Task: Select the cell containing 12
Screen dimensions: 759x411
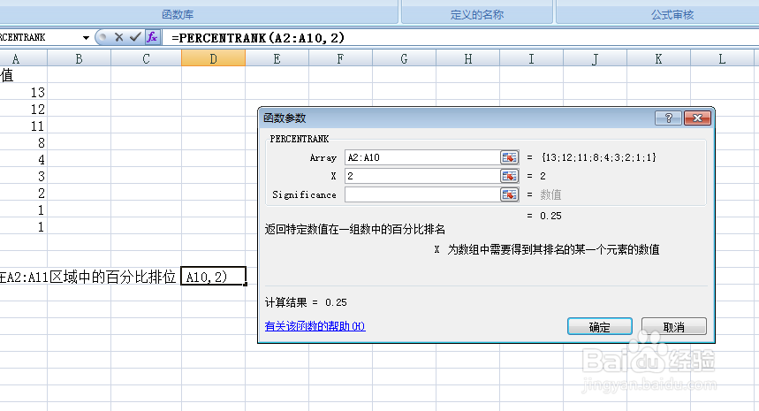Action: tap(23, 109)
